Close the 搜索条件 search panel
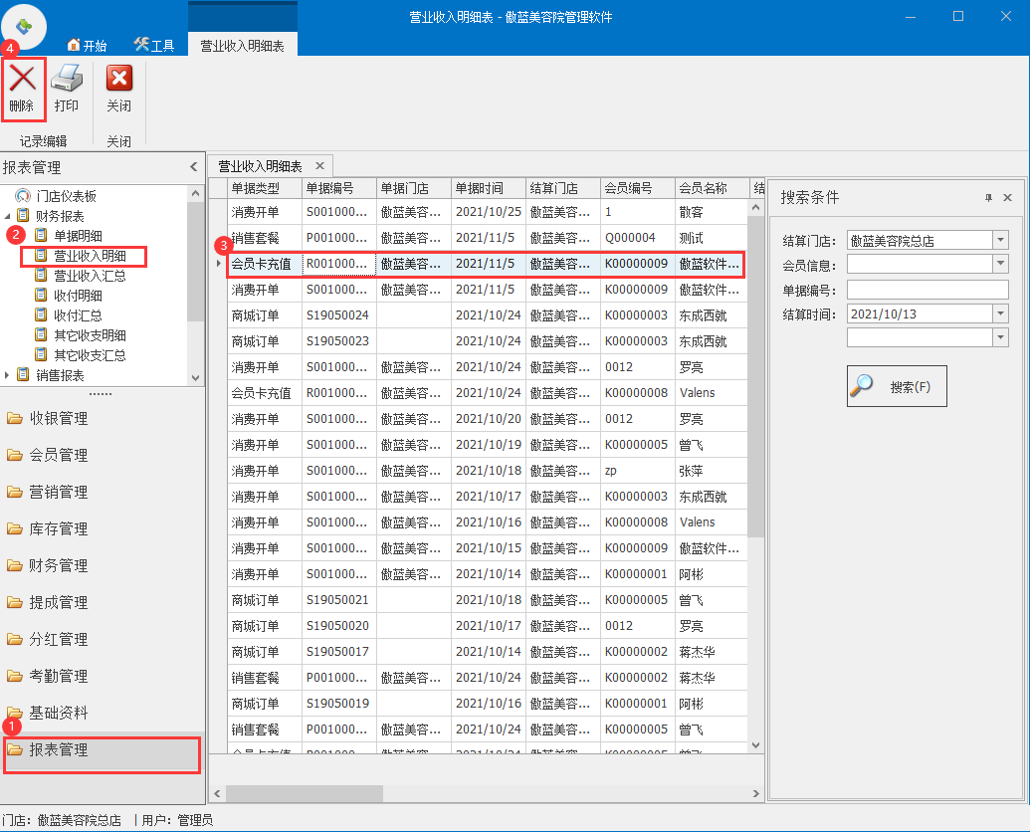The image size is (1030, 832). [1007, 198]
